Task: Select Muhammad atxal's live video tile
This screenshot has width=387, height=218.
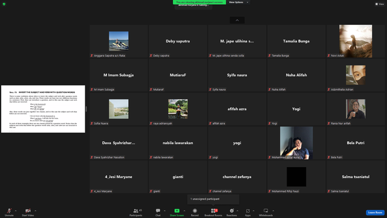Action: coord(296,143)
